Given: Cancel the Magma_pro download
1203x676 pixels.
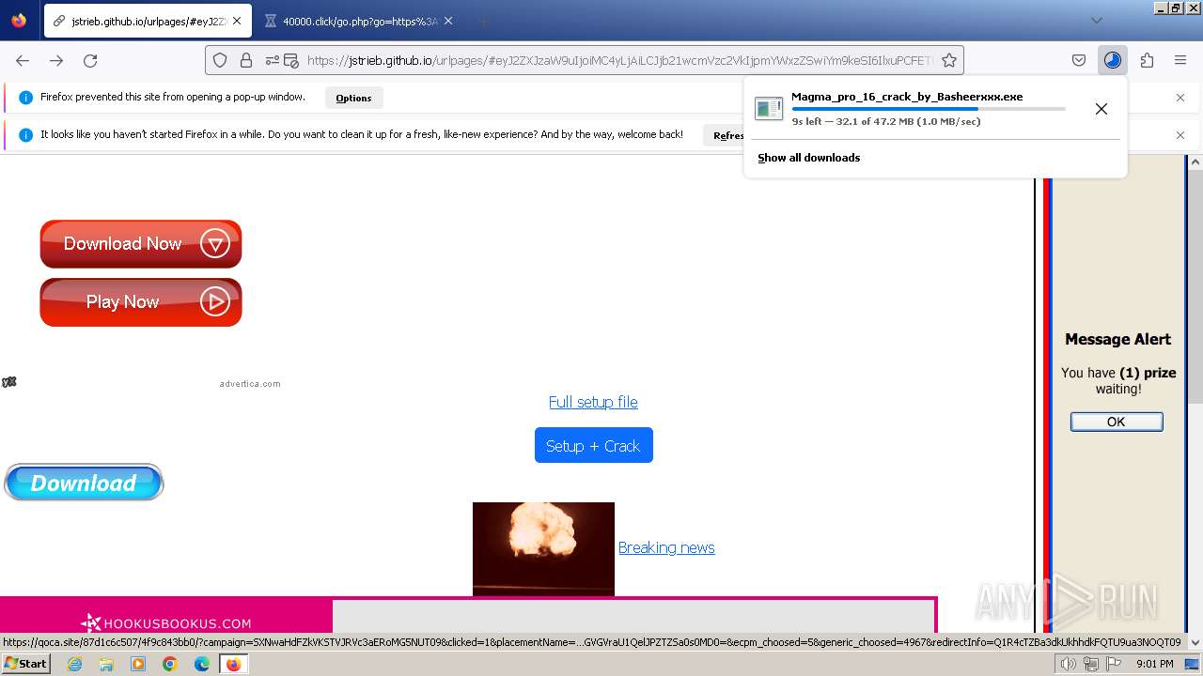Looking at the screenshot, I should click(x=1101, y=109).
